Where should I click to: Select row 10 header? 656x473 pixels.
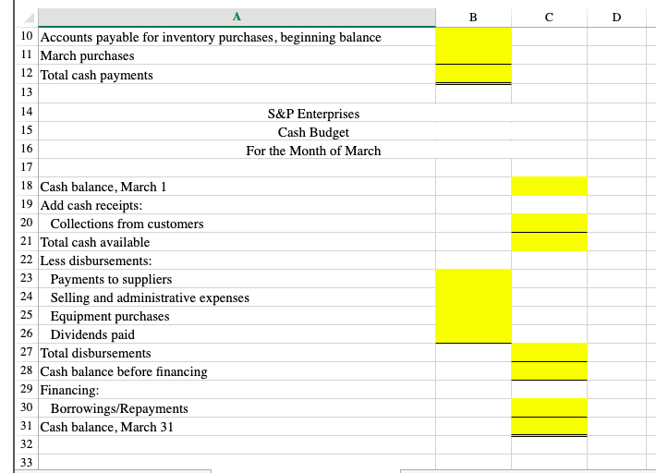pyautogui.click(x=27, y=36)
